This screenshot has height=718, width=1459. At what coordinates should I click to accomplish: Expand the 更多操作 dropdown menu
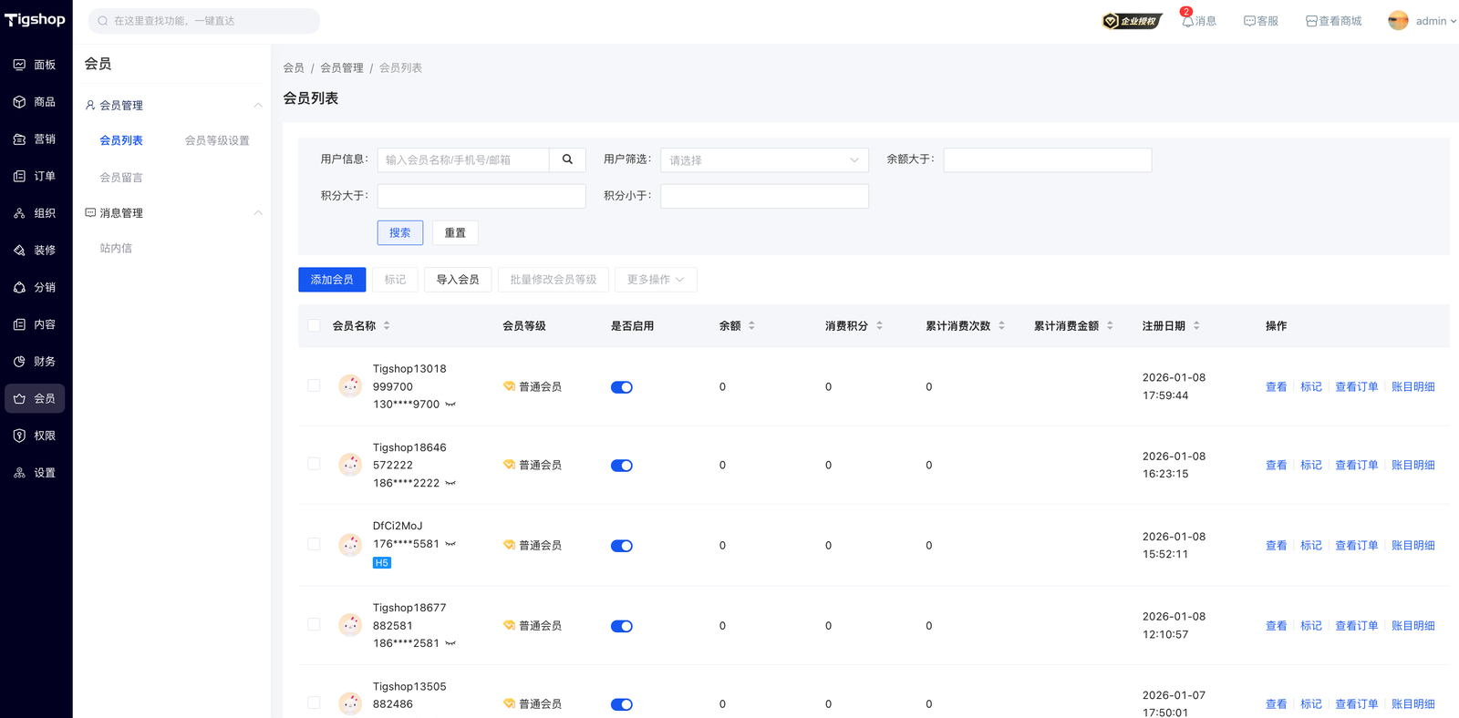click(x=656, y=280)
